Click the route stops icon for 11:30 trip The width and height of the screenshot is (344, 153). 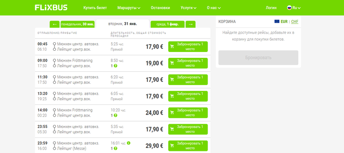click(x=55, y=80)
